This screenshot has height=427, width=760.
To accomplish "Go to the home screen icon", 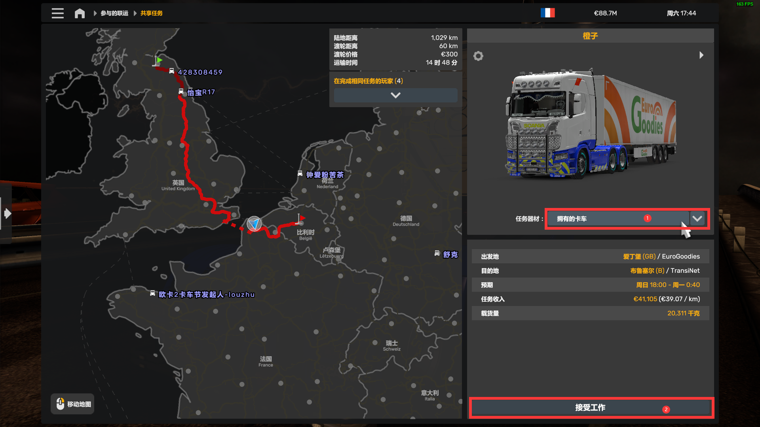I will pos(80,13).
